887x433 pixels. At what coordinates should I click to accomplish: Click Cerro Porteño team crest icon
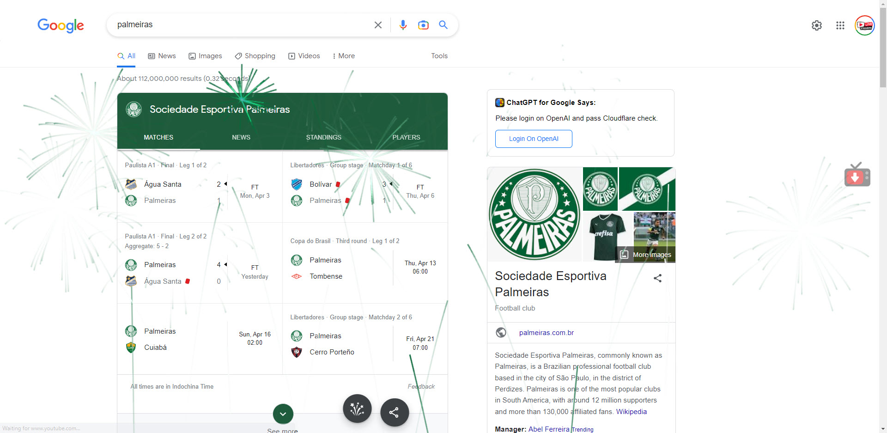tap(297, 352)
